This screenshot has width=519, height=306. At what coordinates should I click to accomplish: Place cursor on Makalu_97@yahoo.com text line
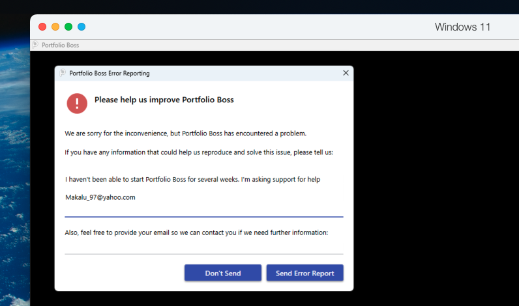pyautogui.click(x=100, y=197)
